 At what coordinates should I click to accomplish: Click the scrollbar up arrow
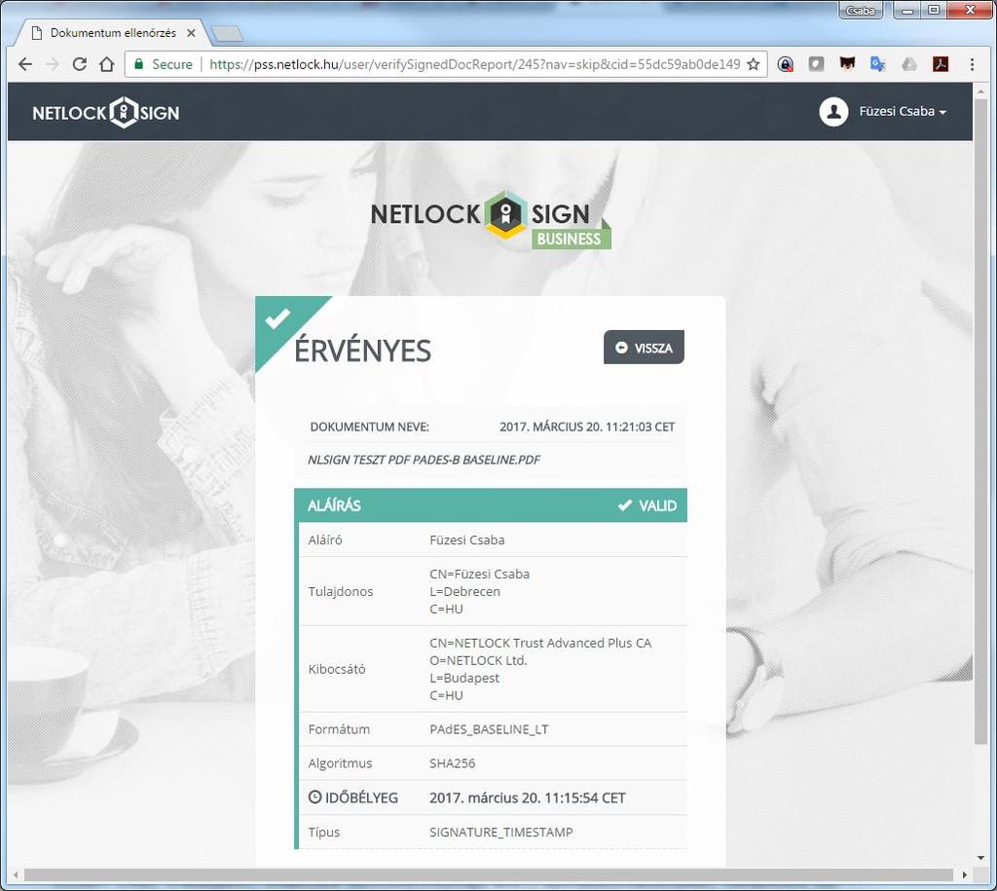point(979,92)
